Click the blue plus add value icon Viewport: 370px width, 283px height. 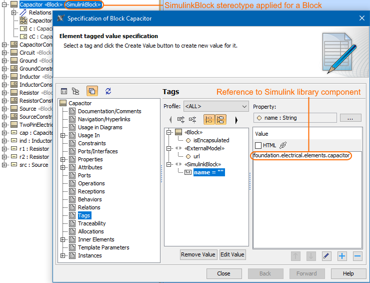point(342,256)
